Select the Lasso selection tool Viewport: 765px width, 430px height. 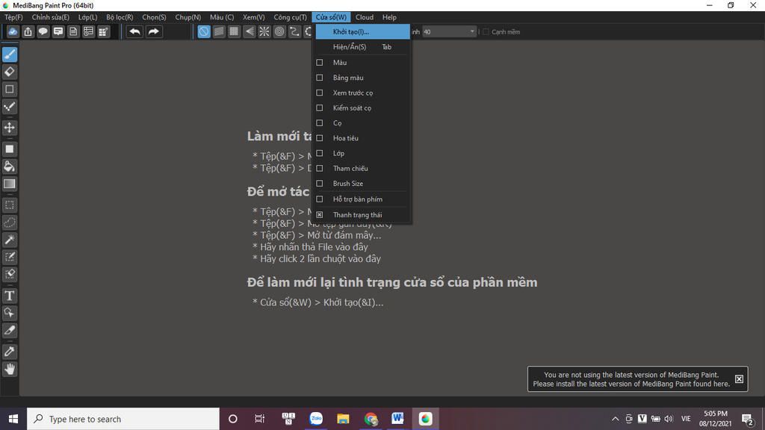coord(9,222)
